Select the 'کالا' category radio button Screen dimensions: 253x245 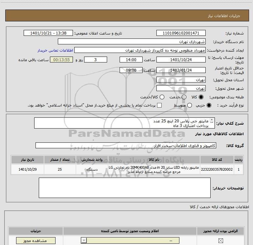pos(201,97)
